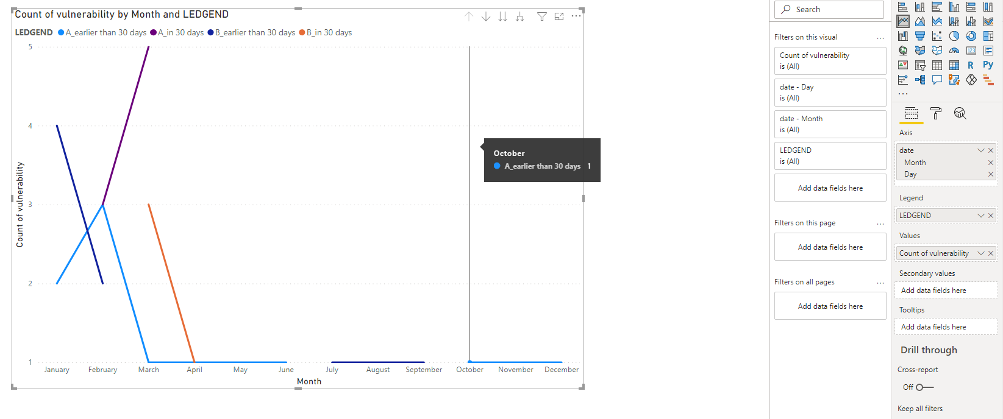Select the ArcGIS Maps visual

954,80
